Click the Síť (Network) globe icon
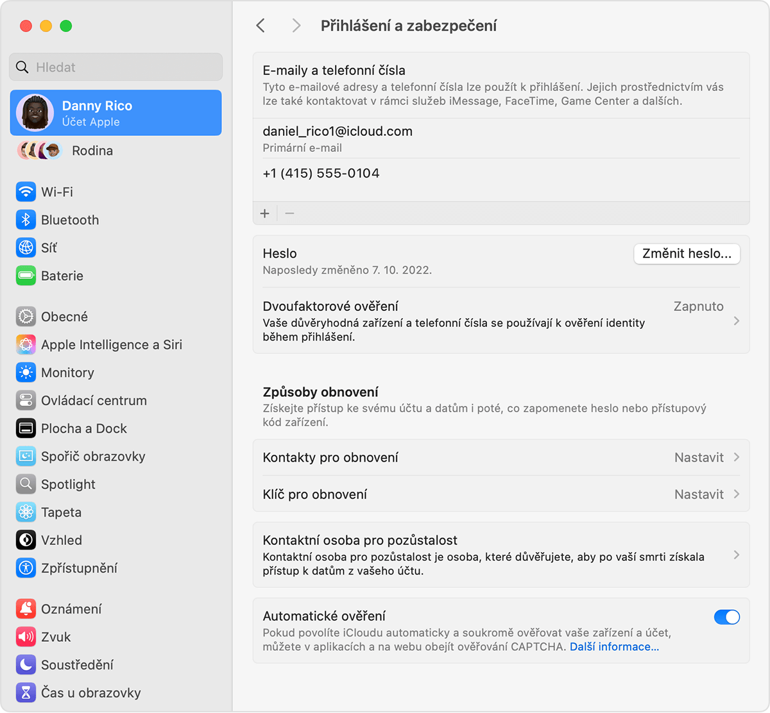The width and height of the screenshot is (770, 713). coord(26,247)
